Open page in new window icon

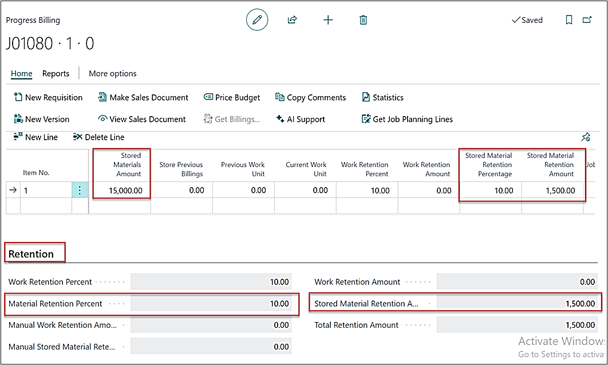[x=587, y=20]
